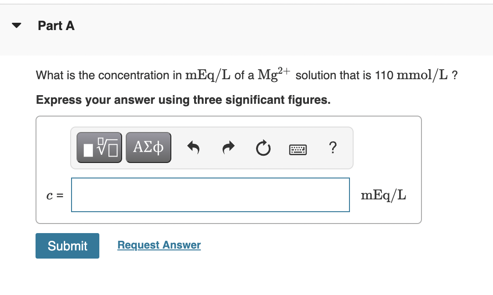
Task: Open the on-screen keyboard helper
Action: (x=298, y=149)
